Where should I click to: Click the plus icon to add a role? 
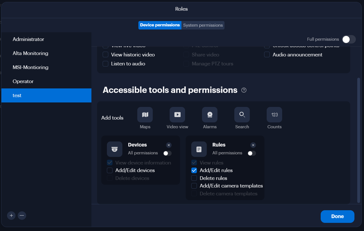tap(11, 216)
